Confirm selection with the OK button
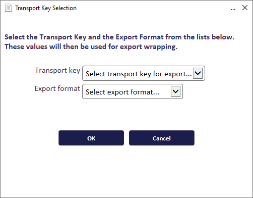The image size is (253, 198). (x=91, y=138)
